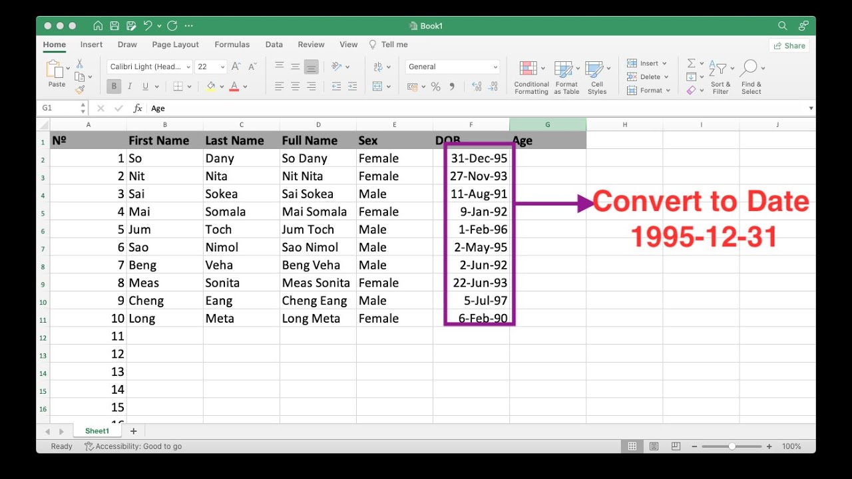Toggle align text left
Screen dimensions: 852x479
pyautogui.click(x=279, y=86)
